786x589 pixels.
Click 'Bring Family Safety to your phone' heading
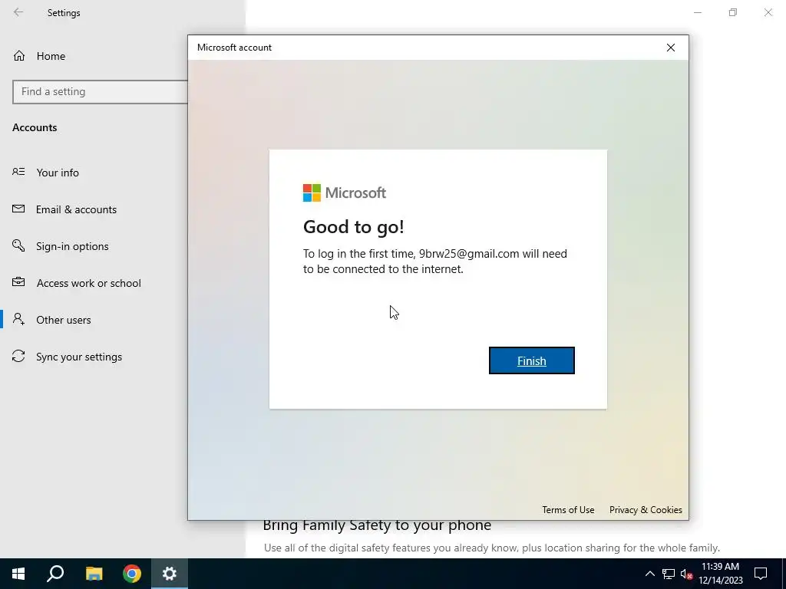pyautogui.click(x=377, y=525)
